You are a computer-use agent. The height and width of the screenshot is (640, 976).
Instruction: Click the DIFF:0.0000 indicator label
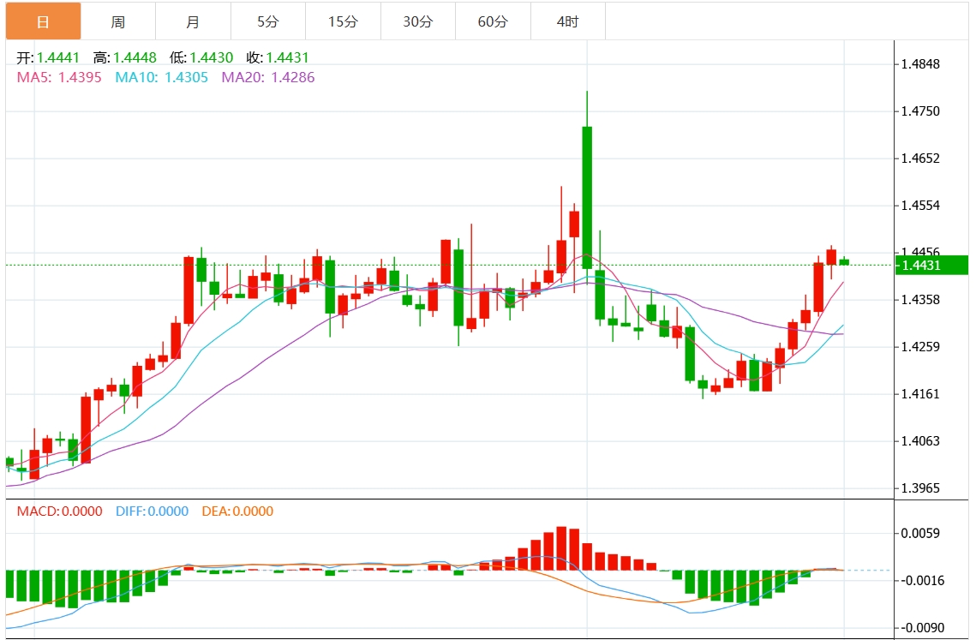pos(152,511)
